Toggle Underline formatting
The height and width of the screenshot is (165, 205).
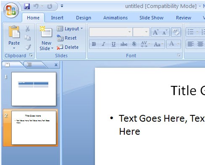pyautogui.click(x=113, y=44)
